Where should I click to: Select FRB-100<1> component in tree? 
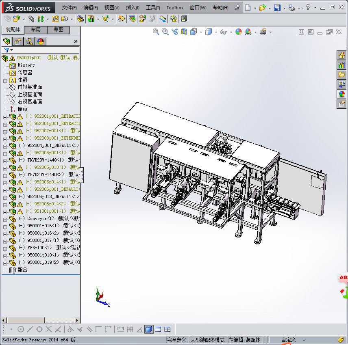click(39, 248)
